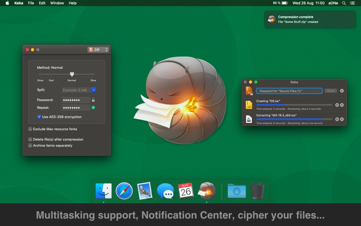Open the ZIP format dropdown
The width and height of the screenshot is (361, 226).
tap(98, 50)
